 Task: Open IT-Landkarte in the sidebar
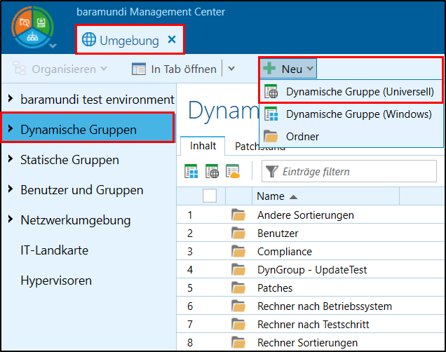tap(54, 250)
